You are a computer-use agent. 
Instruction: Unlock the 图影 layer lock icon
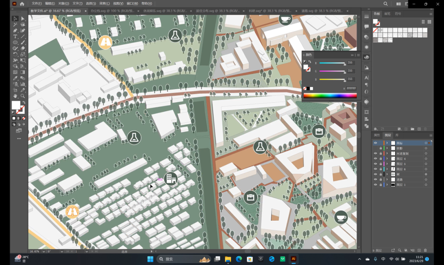tap(381, 148)
